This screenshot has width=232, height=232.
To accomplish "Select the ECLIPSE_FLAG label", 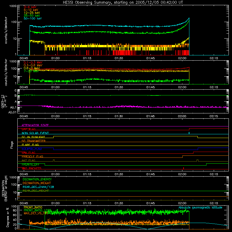I will pyautogui.click(x=32, y=149).
